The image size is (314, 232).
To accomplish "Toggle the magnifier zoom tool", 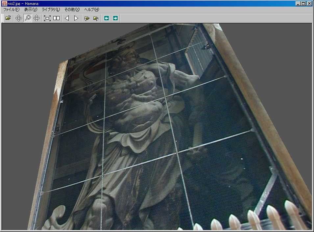I will click(28, 18).
